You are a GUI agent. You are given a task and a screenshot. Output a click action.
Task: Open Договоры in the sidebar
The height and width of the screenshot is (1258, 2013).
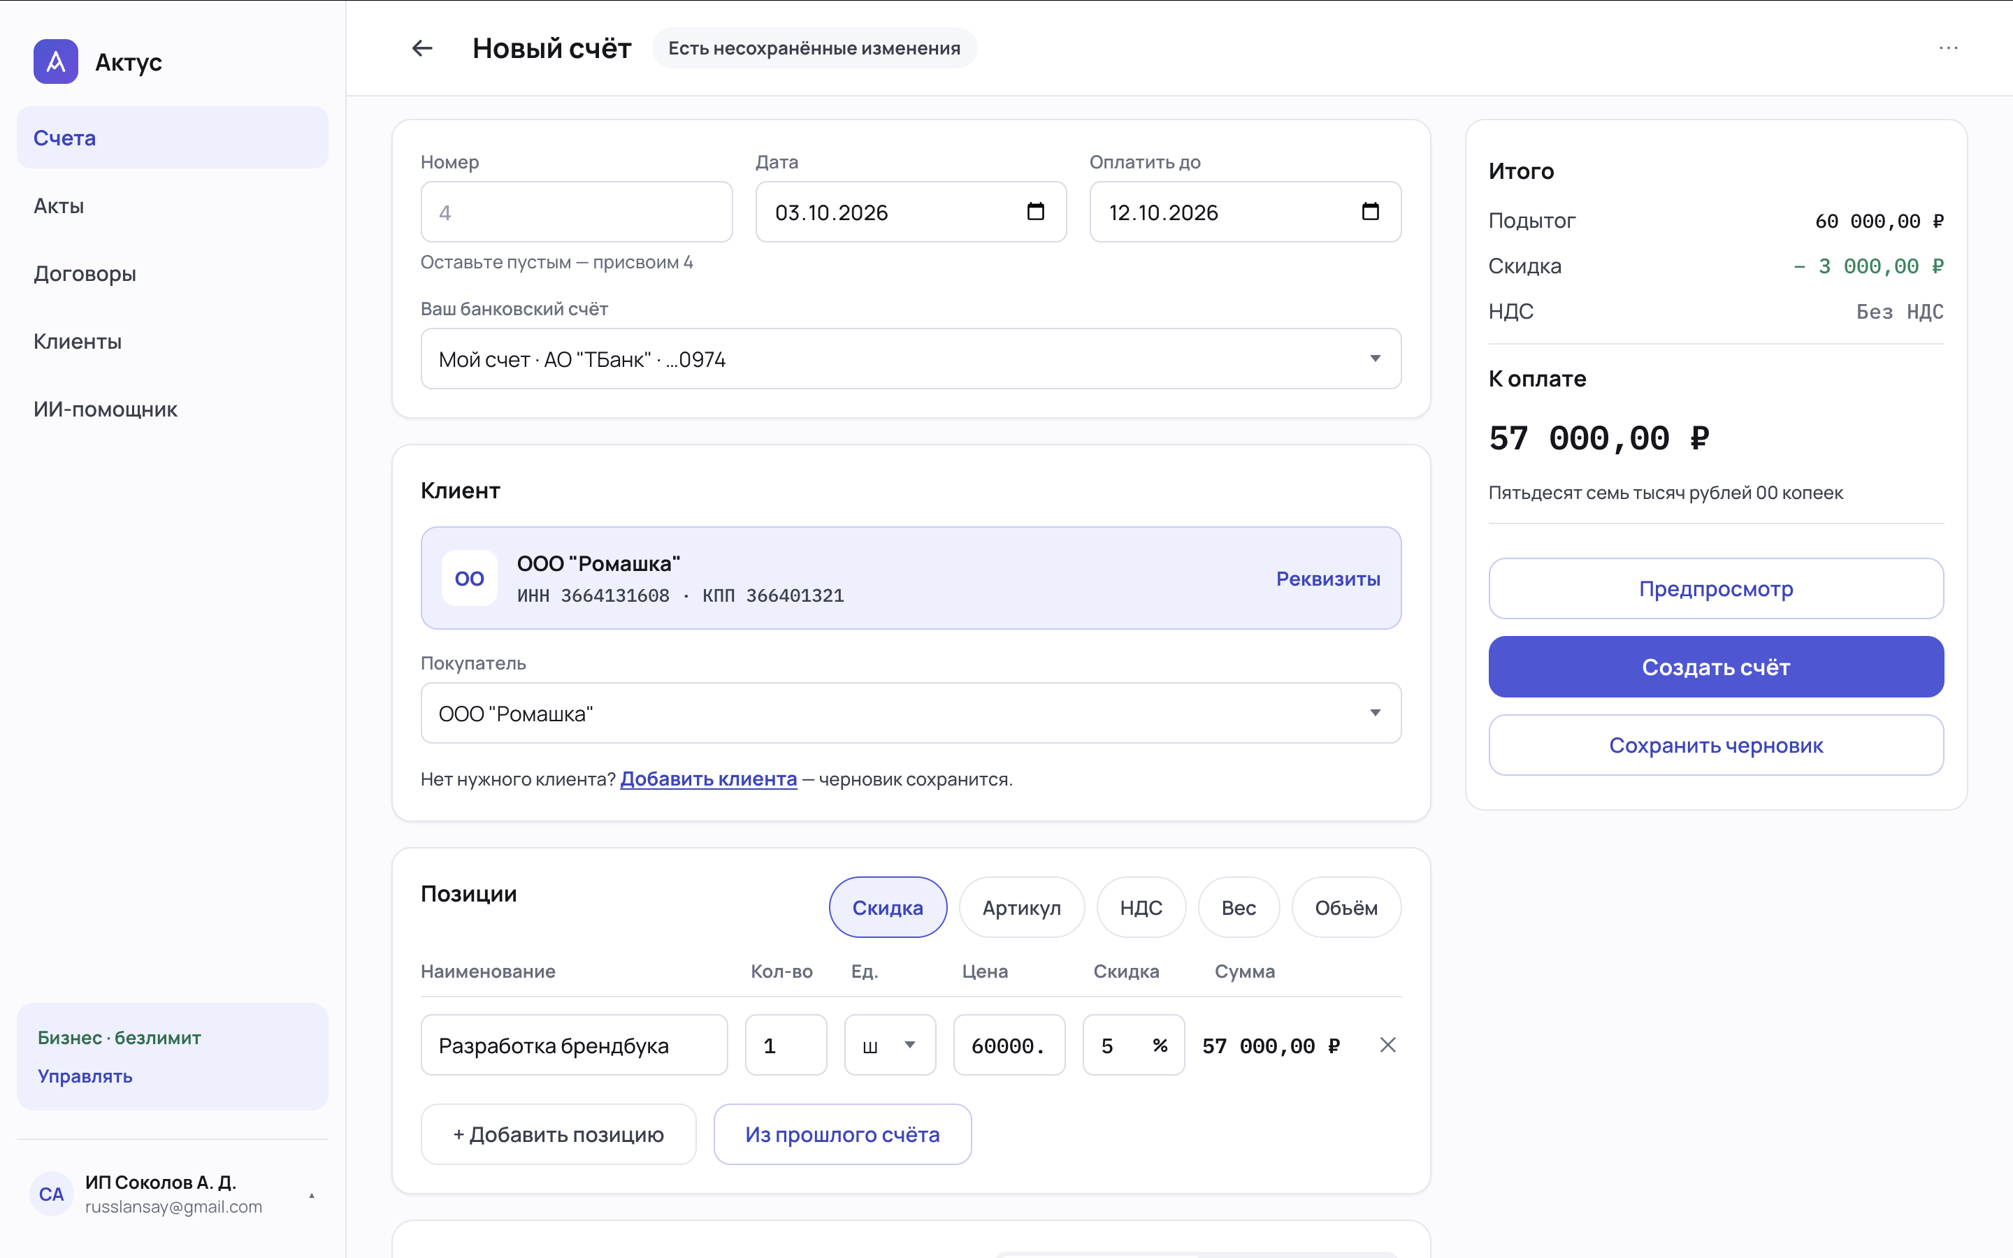tap(172, 274)
